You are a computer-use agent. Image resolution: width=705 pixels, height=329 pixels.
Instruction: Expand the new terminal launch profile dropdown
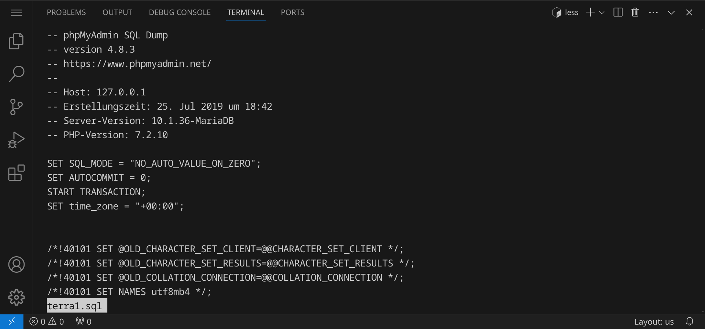tap(602, 12)
